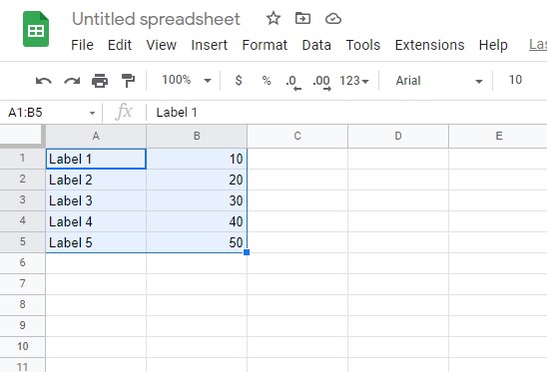Increase decimal places button
The width and height of the screenshot is (547, 372).
321,83
